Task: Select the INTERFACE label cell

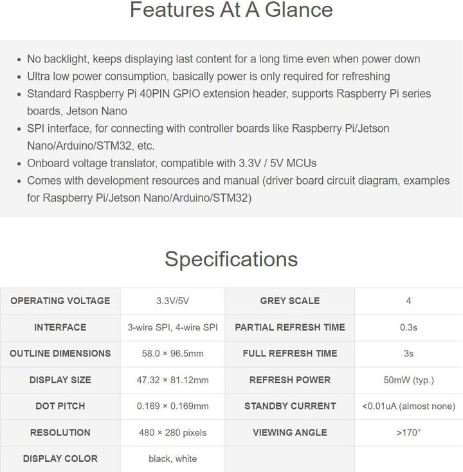Action: click(60, 327)
